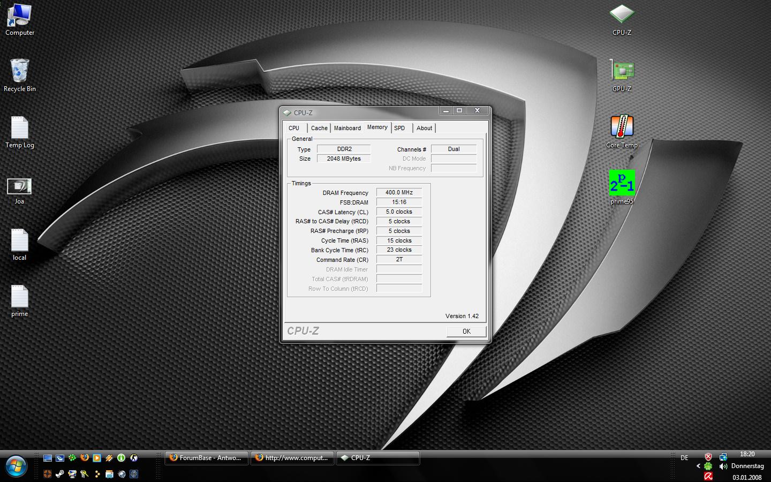Select the 'prime' text file icon

pyautogui.click(x=19, y=301)
